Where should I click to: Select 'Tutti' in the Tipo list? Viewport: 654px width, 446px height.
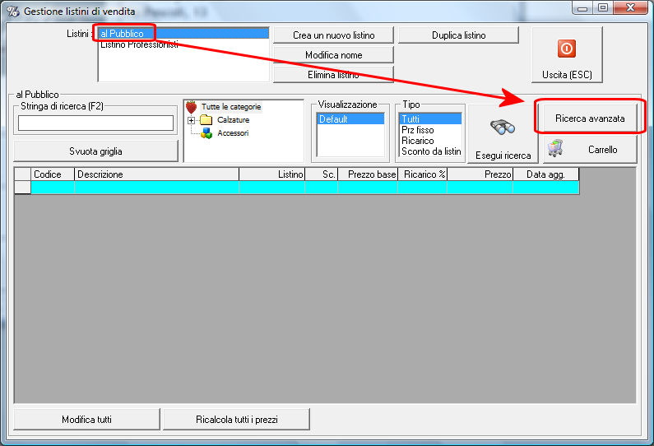click(430, 118)
